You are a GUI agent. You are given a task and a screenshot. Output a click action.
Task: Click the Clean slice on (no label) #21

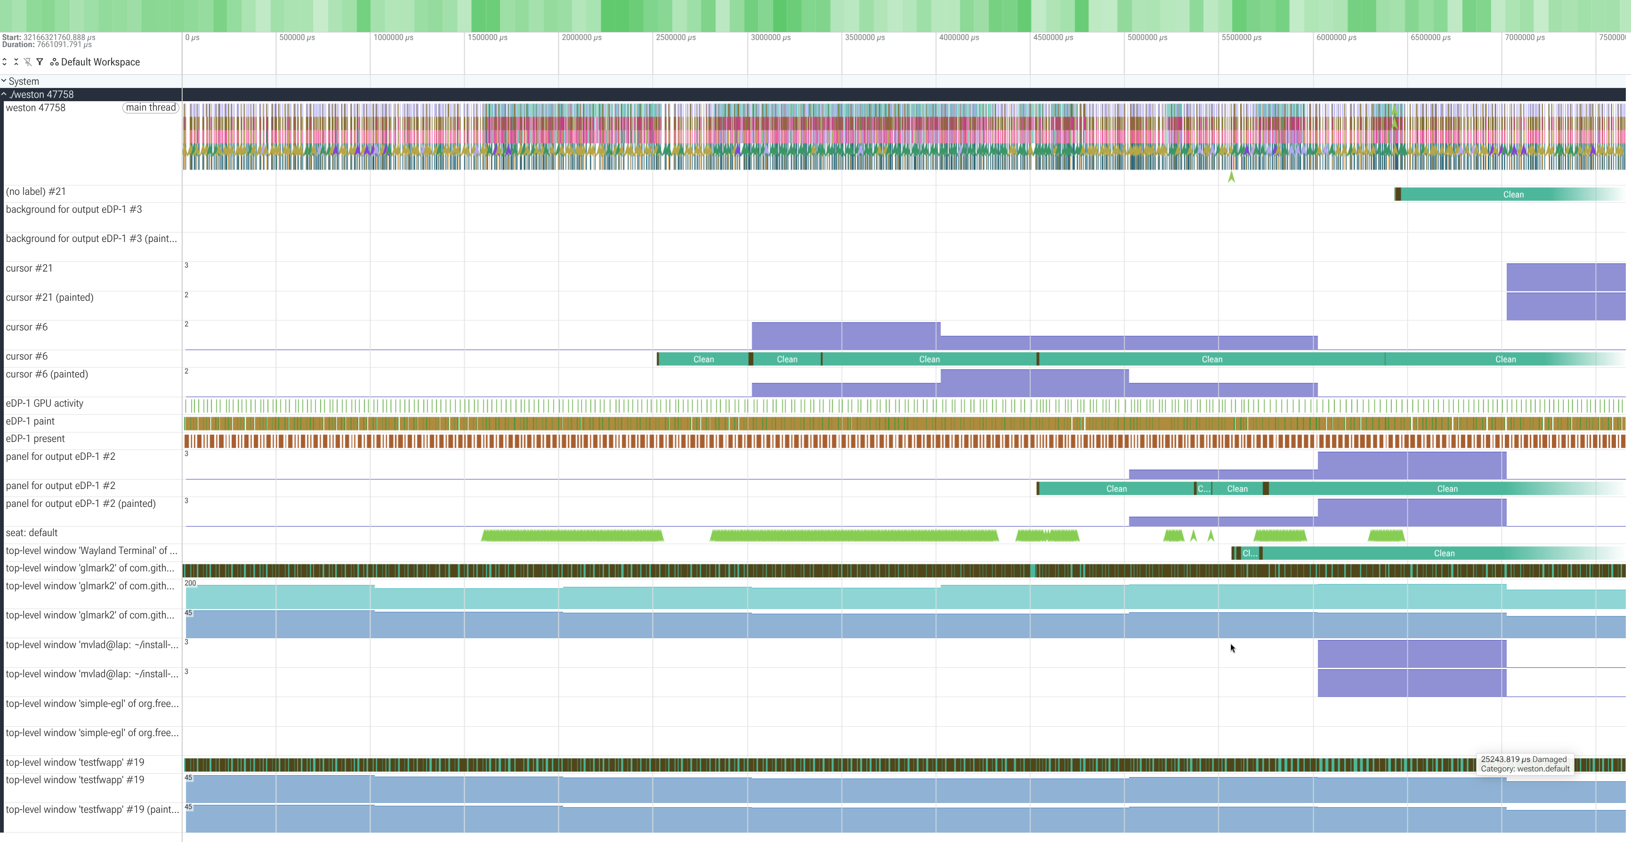pos(1512,194)
